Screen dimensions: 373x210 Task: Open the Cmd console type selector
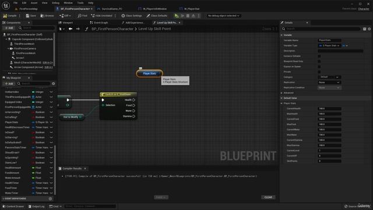click(x=55, y=206)
